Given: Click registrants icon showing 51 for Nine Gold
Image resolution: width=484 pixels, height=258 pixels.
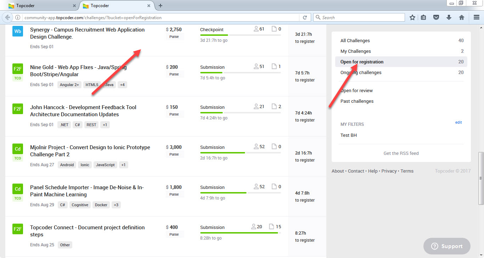Looking at the screenshot, I should tap(256, 66).
